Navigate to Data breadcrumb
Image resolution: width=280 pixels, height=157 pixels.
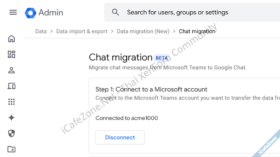pos(41,31)
